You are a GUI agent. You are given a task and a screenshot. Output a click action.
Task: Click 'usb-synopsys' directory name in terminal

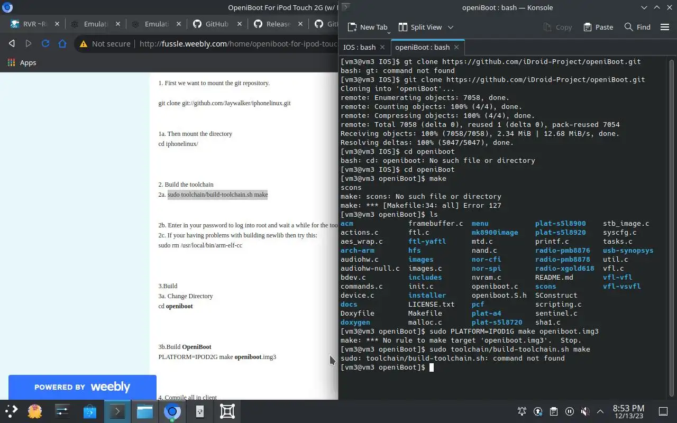[x=628, y=251]
